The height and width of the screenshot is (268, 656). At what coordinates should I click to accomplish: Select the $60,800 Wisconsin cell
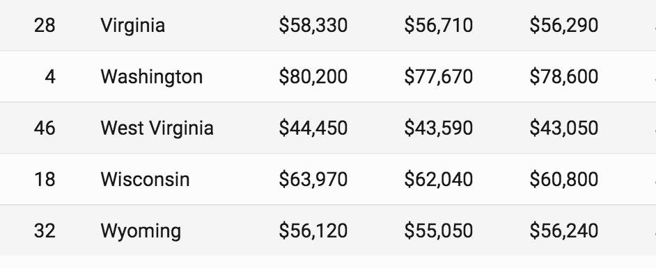click(x=563, y=179)
